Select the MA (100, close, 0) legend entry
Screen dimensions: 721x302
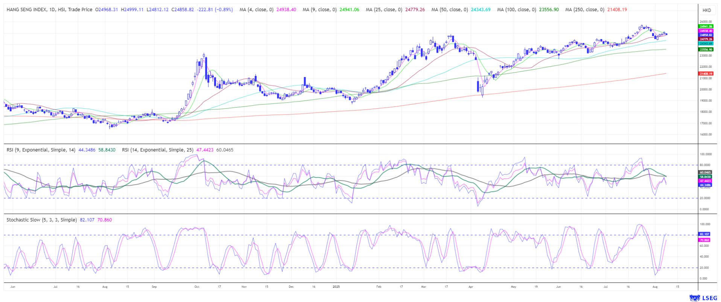coord(516,10)
